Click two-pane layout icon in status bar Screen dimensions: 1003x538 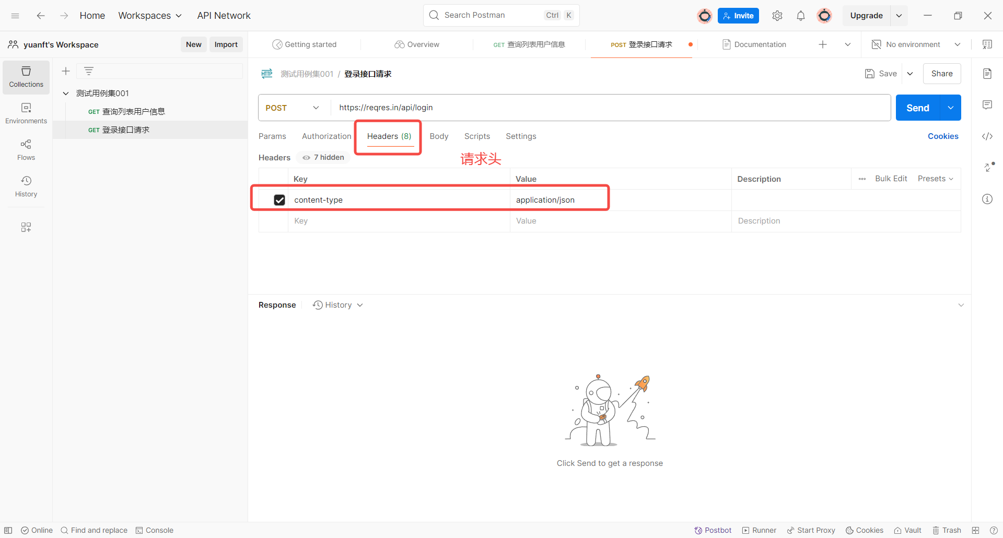[975, 530]
